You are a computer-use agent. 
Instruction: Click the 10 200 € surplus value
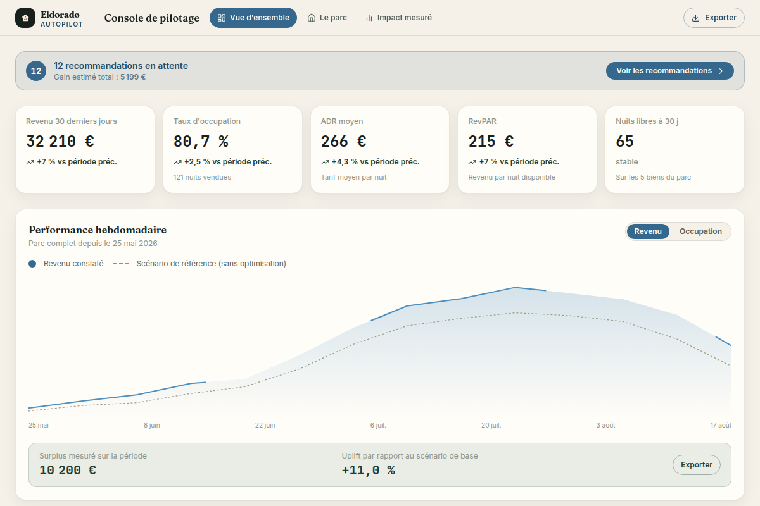(x=68, y=471)
